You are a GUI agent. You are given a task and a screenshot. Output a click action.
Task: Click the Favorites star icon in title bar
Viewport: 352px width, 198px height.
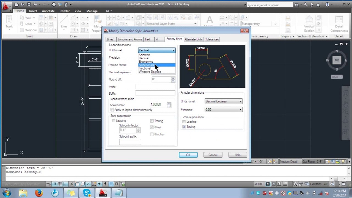tap(318, 5)
